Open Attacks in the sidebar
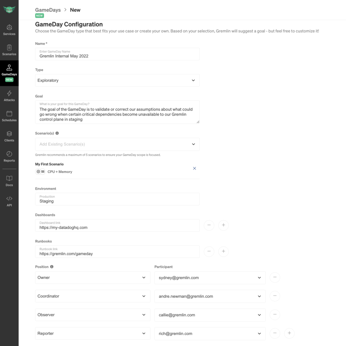 (9, 96)
